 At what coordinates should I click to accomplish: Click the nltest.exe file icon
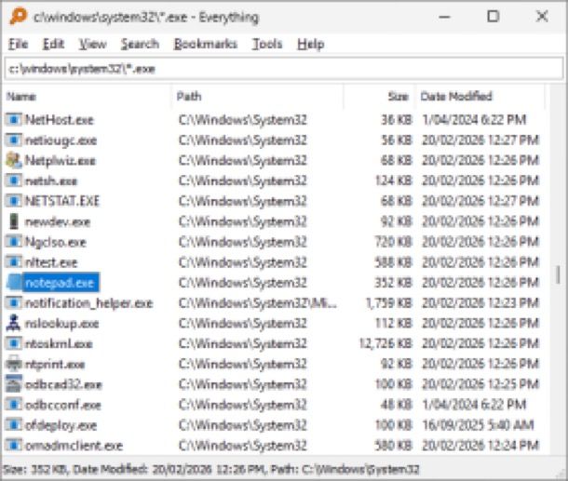(x=14, y=262)
